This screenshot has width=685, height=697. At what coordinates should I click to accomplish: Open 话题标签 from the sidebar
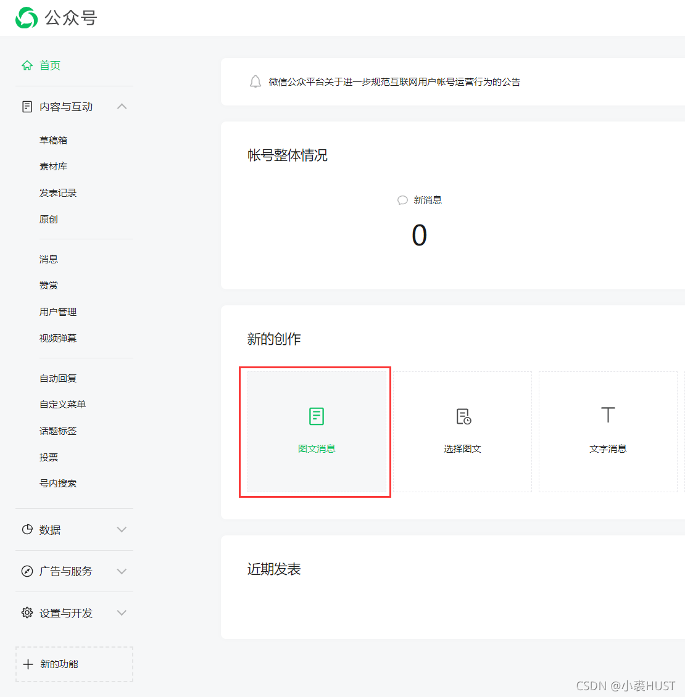[x=58, y=431]
